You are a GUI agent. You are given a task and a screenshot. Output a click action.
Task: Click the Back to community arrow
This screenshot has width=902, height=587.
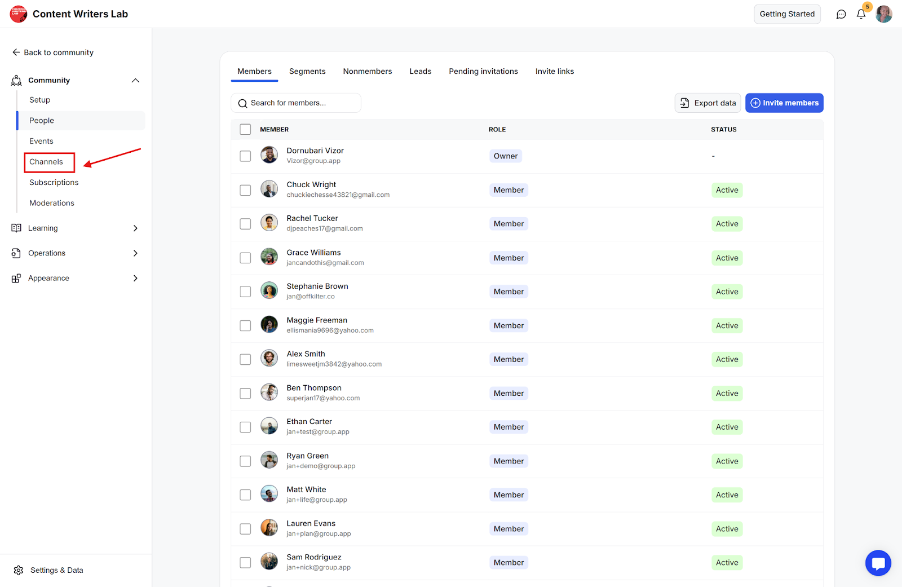[16, 52]
